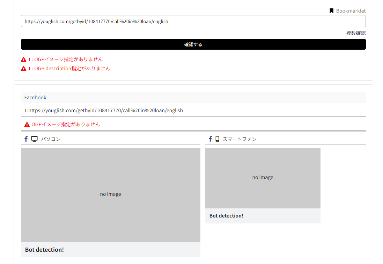The height and width of the screenshot is (264, 383).
Task: Click warning icon beside top OGPイメージ error
Action: (x=24, y=59)
